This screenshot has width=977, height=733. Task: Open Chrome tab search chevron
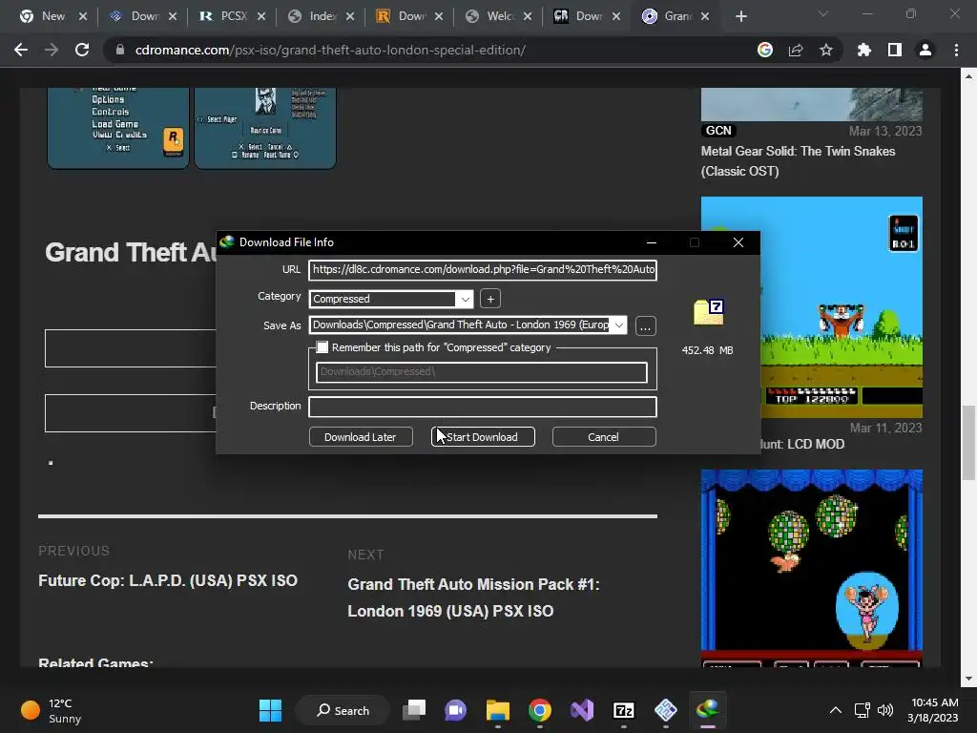[823, 13]
